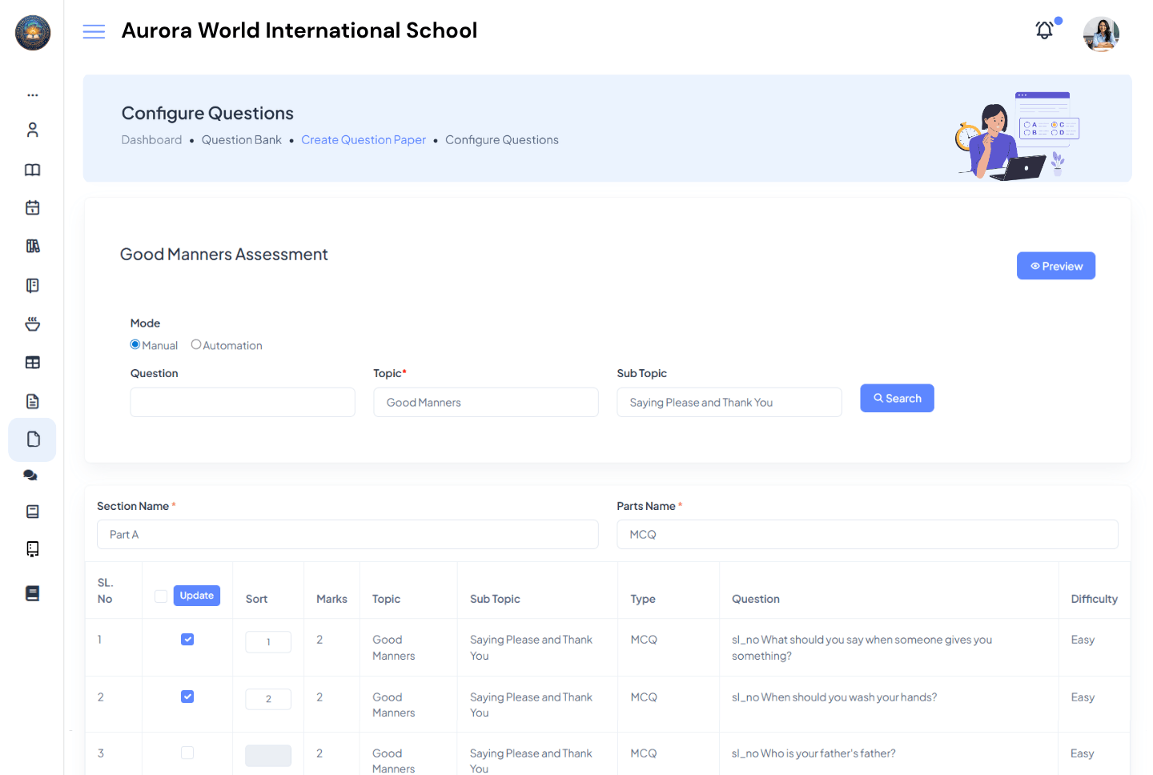
Task: Select the Automation mode radio button
Action: [x=196, y=344]
